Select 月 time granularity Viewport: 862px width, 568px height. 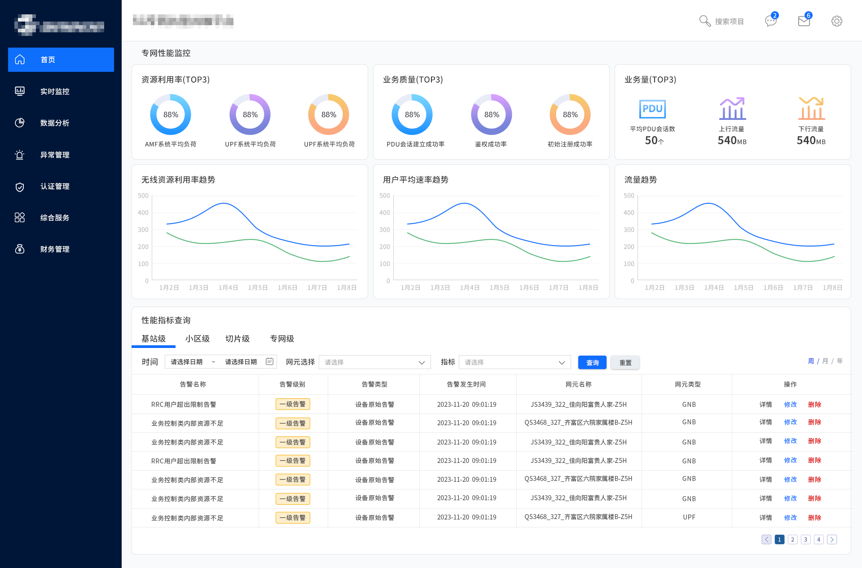(825, 361)
